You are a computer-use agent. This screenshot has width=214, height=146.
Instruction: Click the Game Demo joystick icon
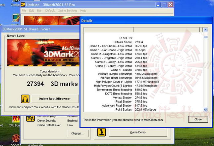101,132
